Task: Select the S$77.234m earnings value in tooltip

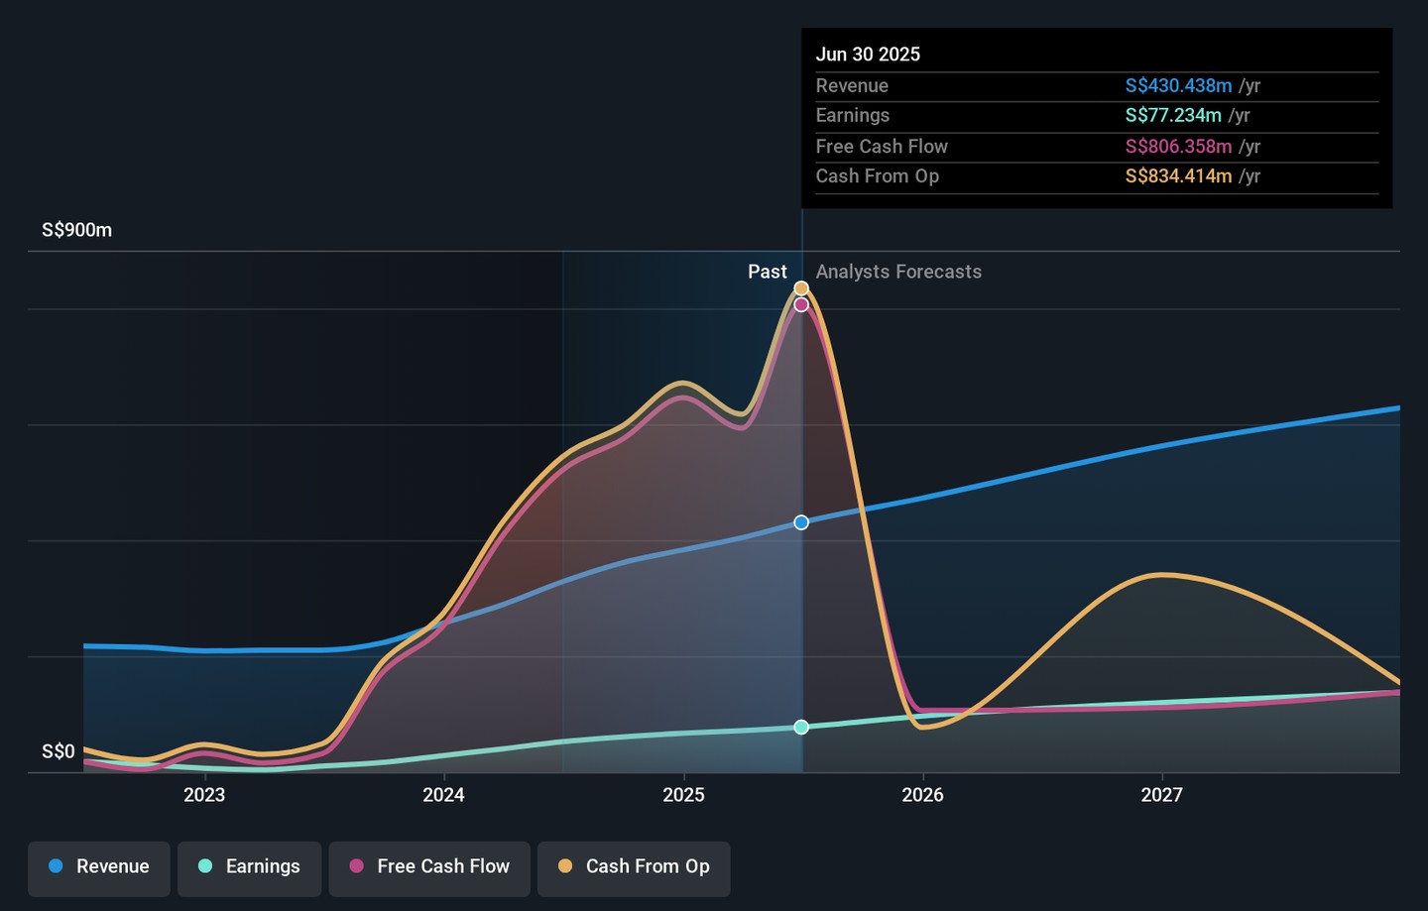Action: tap(1173, 116)
